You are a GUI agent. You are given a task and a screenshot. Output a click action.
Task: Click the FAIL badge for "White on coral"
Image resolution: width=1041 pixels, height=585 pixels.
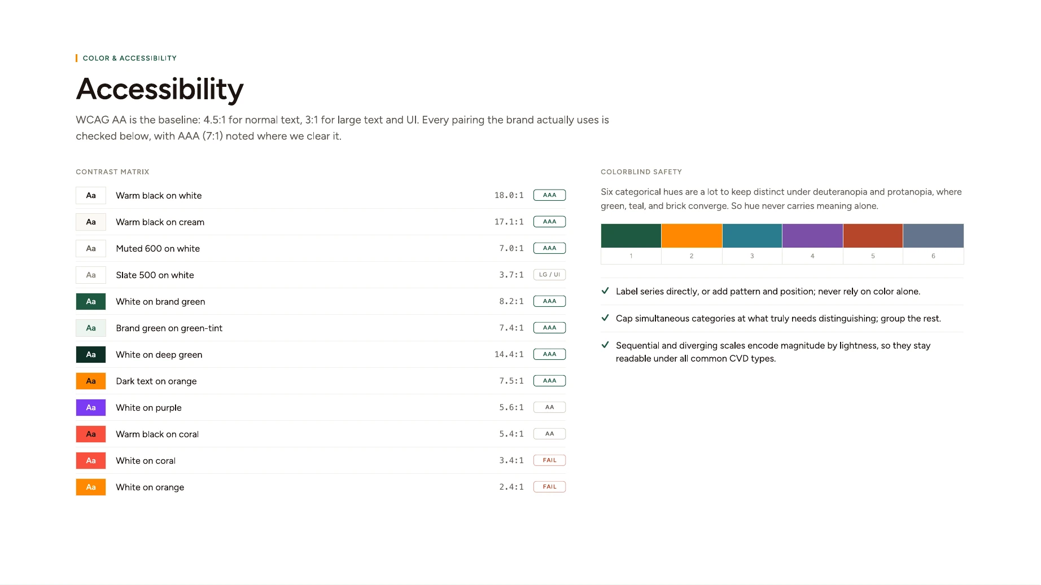549,460
